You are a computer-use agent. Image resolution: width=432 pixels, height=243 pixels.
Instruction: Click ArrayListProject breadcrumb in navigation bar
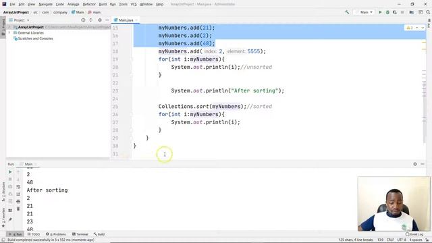pos(16,12)
